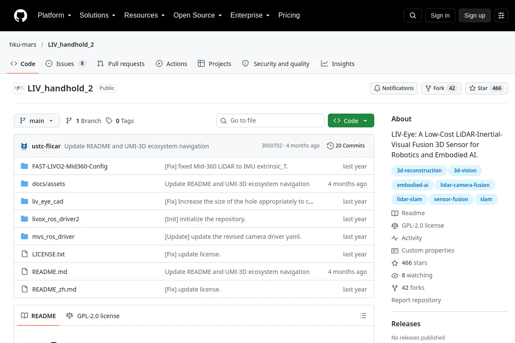Click the file icon for README_zh.md
Screen dimensions: 515x343
click(x=24, y=289)
